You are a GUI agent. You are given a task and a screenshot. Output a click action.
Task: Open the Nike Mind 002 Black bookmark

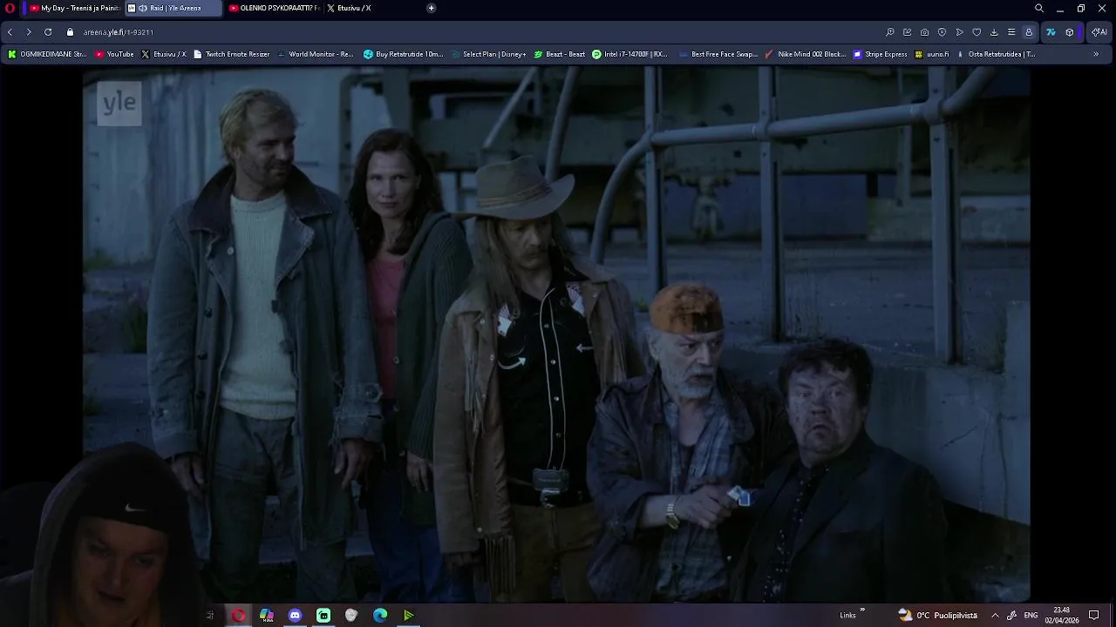point(805,54)
